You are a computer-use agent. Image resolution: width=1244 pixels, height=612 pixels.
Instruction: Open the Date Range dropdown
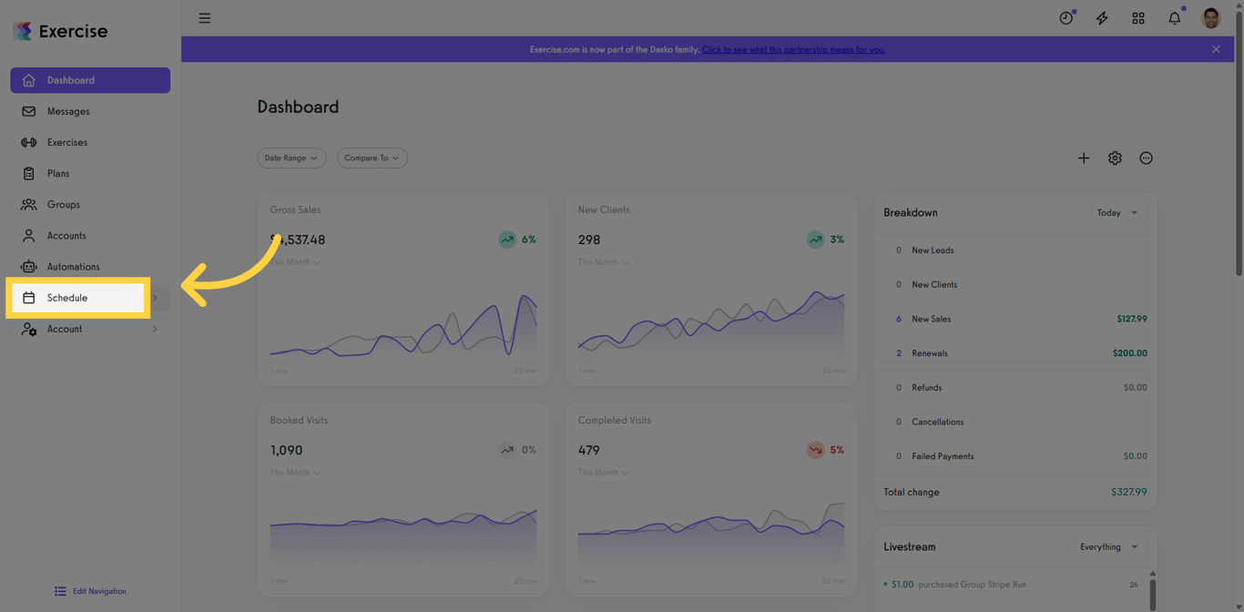coord(291,158)
